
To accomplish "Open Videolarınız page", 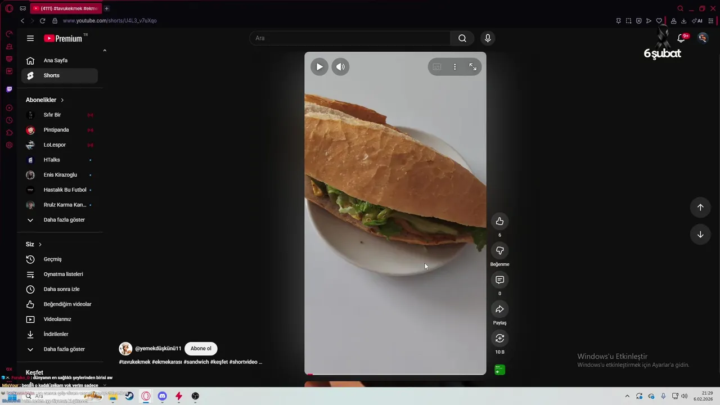I will click(60, 319).
